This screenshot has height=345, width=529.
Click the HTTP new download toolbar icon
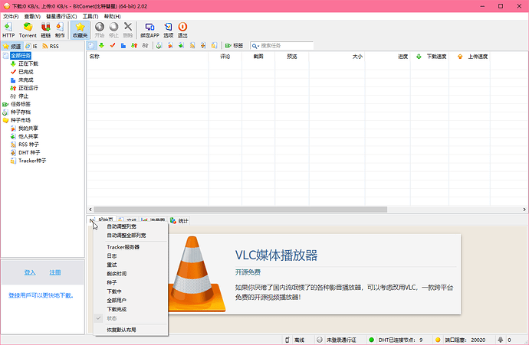click(x=8, y=30)
